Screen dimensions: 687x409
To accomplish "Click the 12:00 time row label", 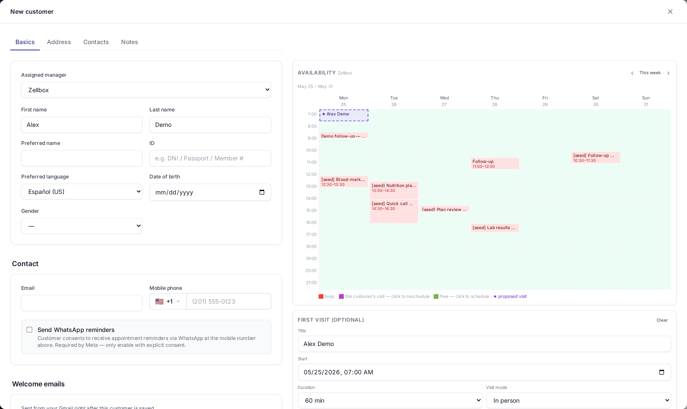I will [311, 174].
